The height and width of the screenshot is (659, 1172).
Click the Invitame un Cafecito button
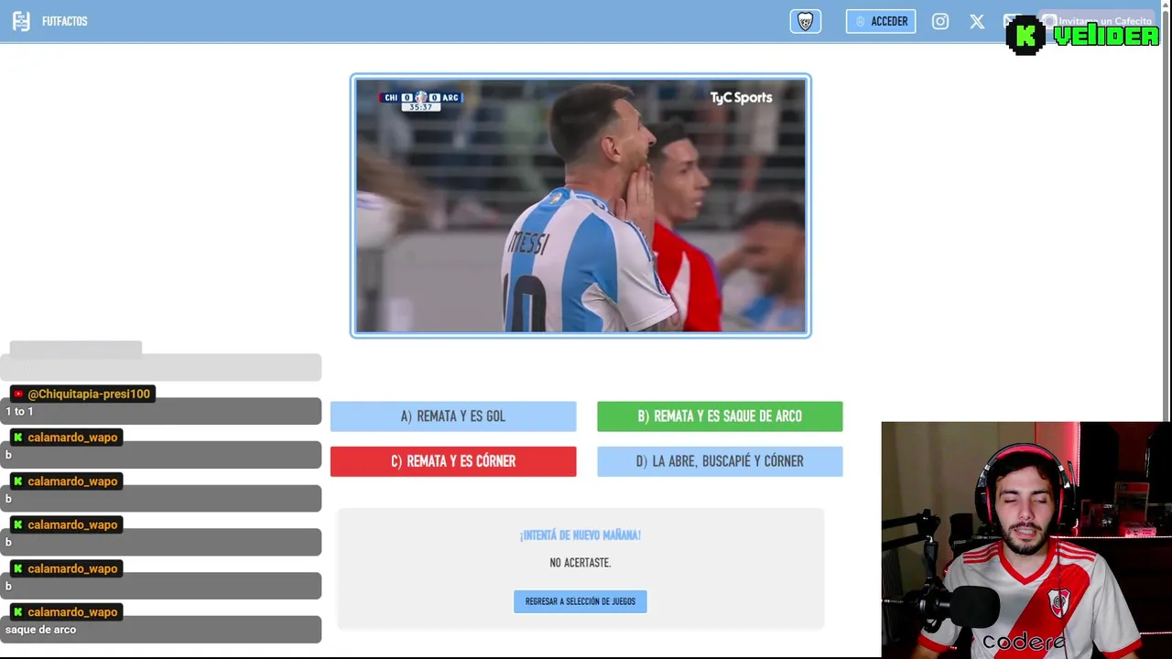point(1097,21)
